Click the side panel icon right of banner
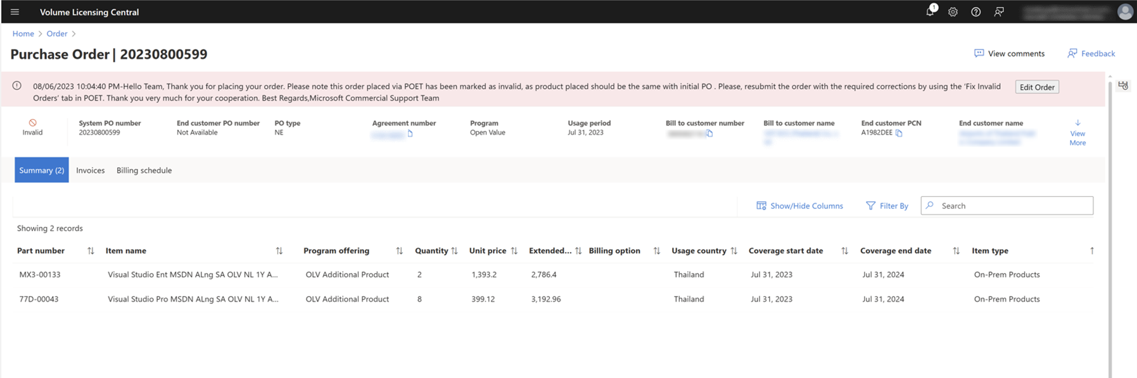Screen dimensions: 1137x378 click(x=1123, y=85)
